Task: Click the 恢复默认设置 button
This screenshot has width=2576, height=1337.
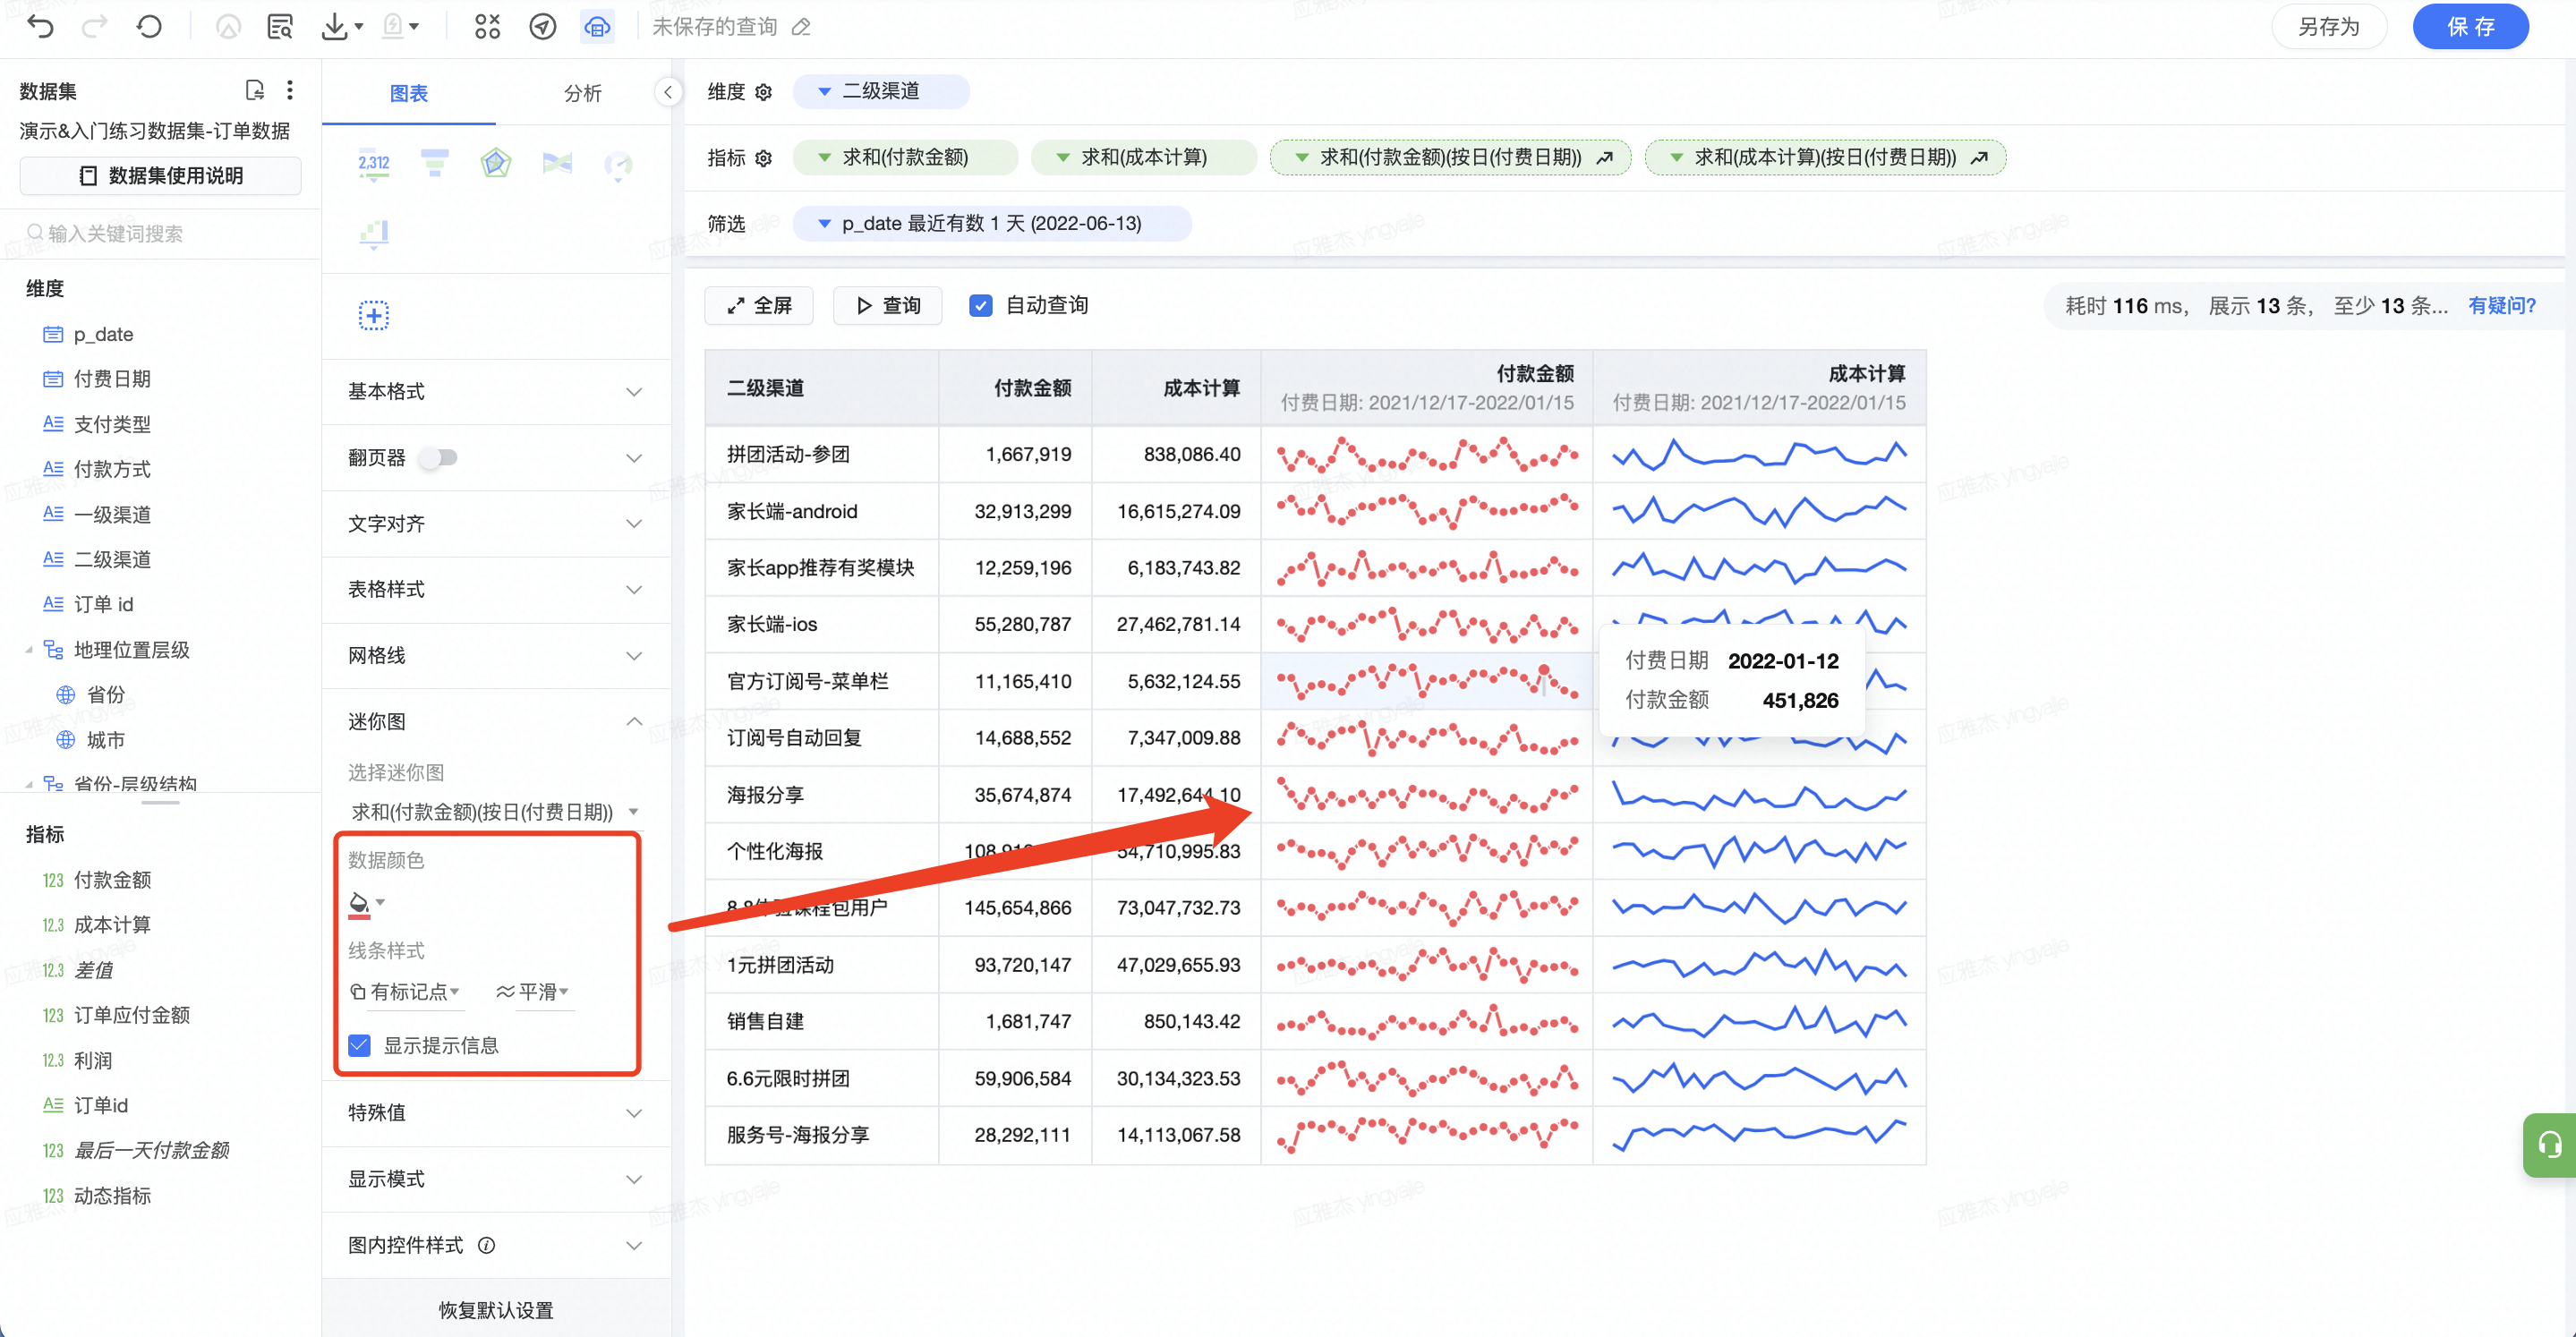Action: [x=496, y=1309]
